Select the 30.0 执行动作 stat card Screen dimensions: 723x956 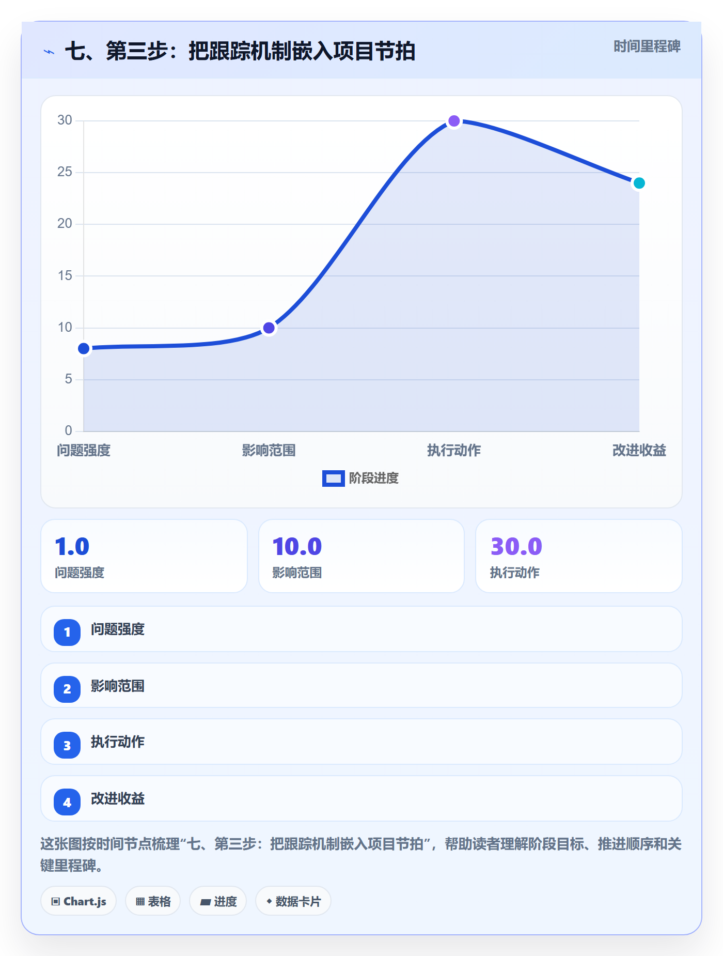point(578,556)
